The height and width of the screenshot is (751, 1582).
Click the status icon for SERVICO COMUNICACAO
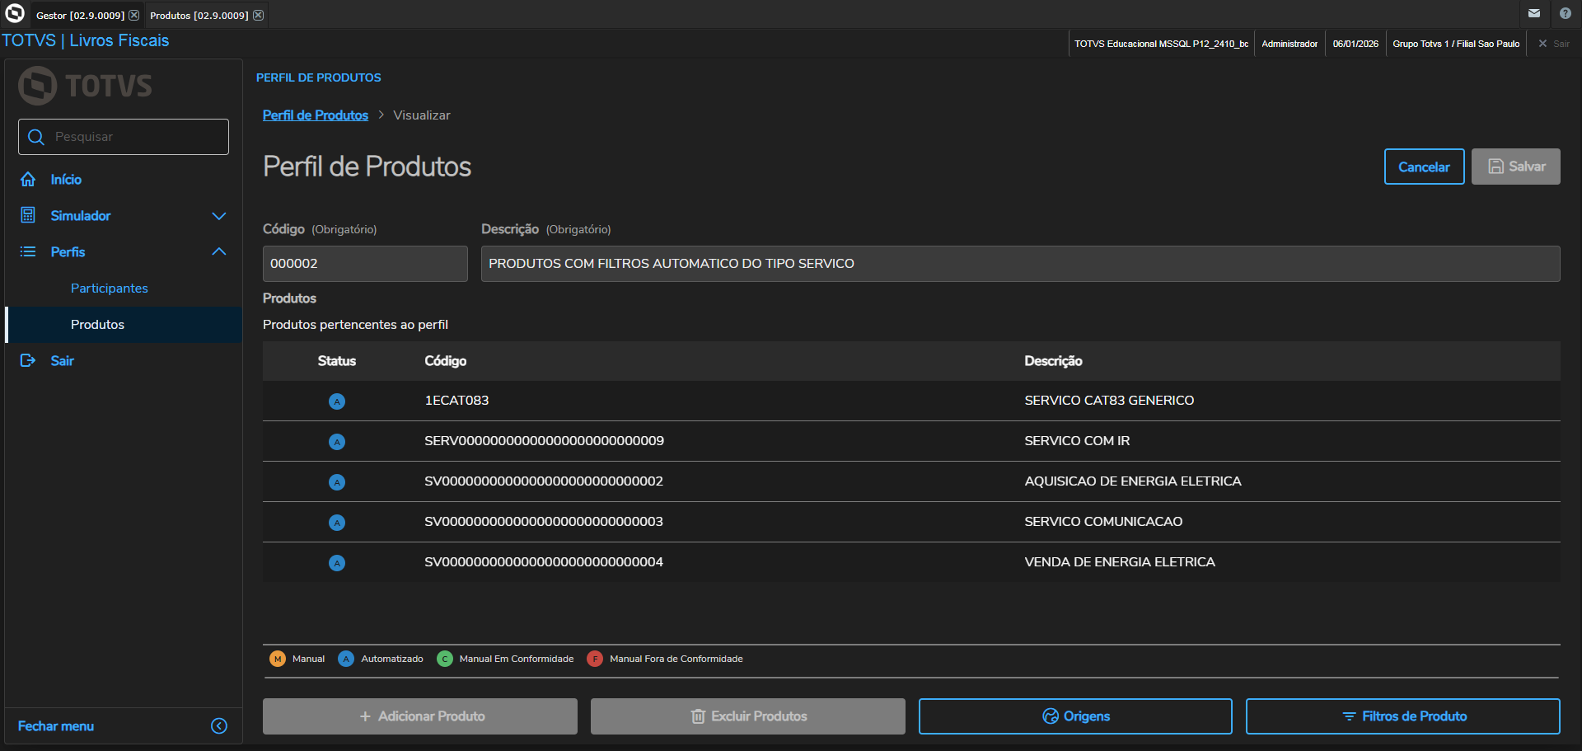[x=337, y=523]
